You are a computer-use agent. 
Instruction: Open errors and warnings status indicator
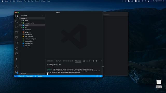coord(21,76)
